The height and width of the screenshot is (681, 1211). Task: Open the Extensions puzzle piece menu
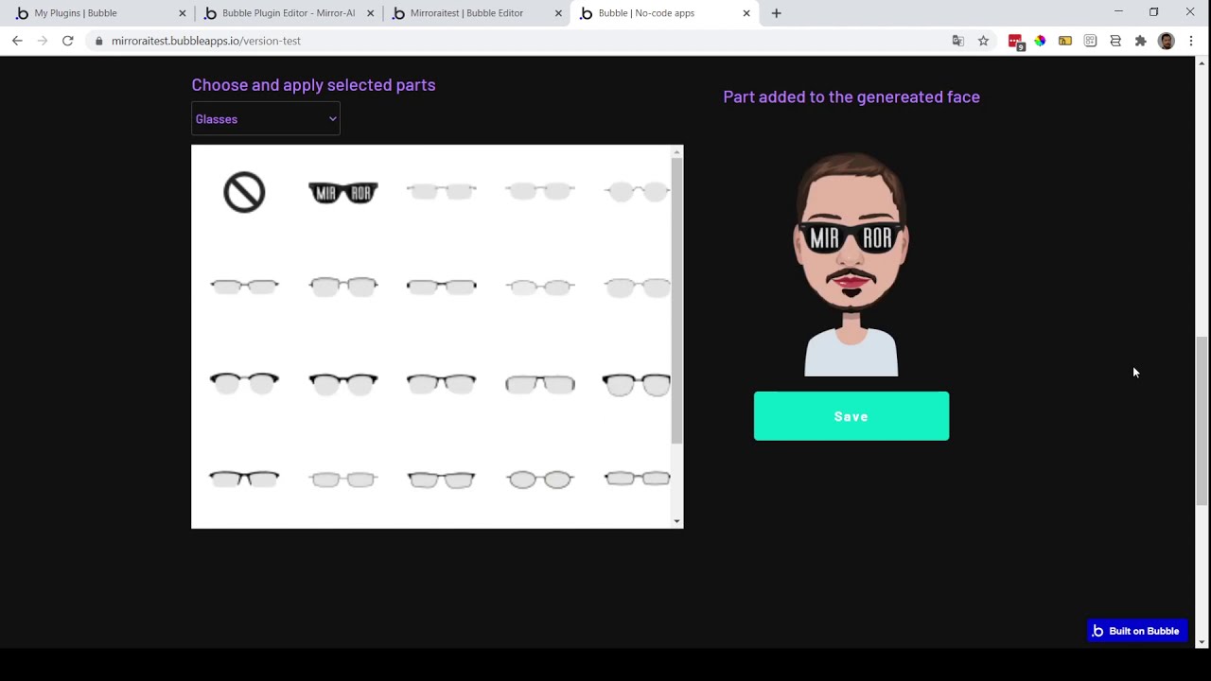pyautogui.click(x=1141, y=41)
